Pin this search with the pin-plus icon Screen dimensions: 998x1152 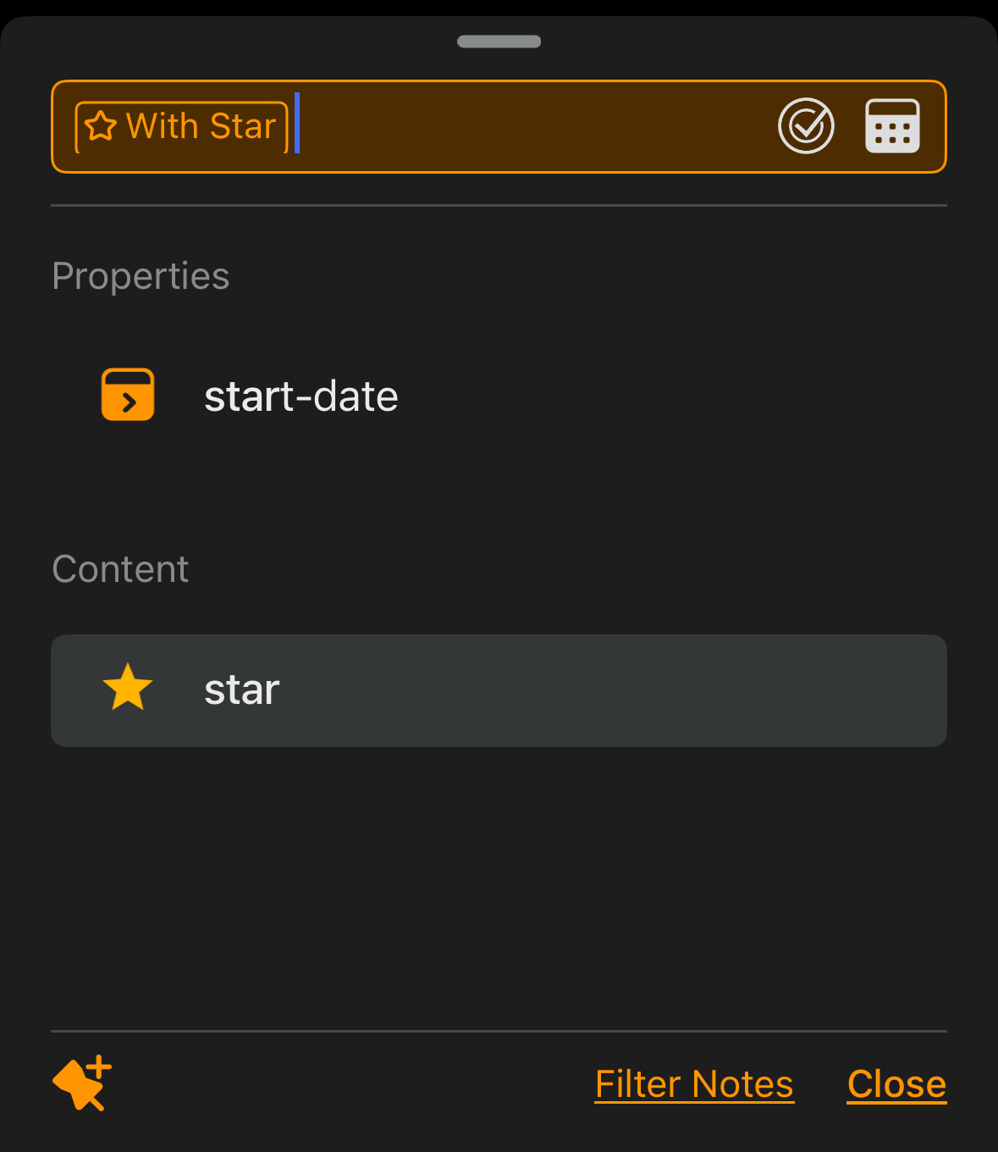80,1083
